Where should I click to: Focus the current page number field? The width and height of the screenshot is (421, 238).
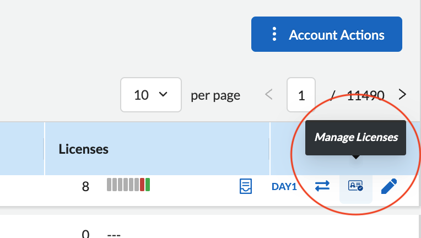click(301, 95)
